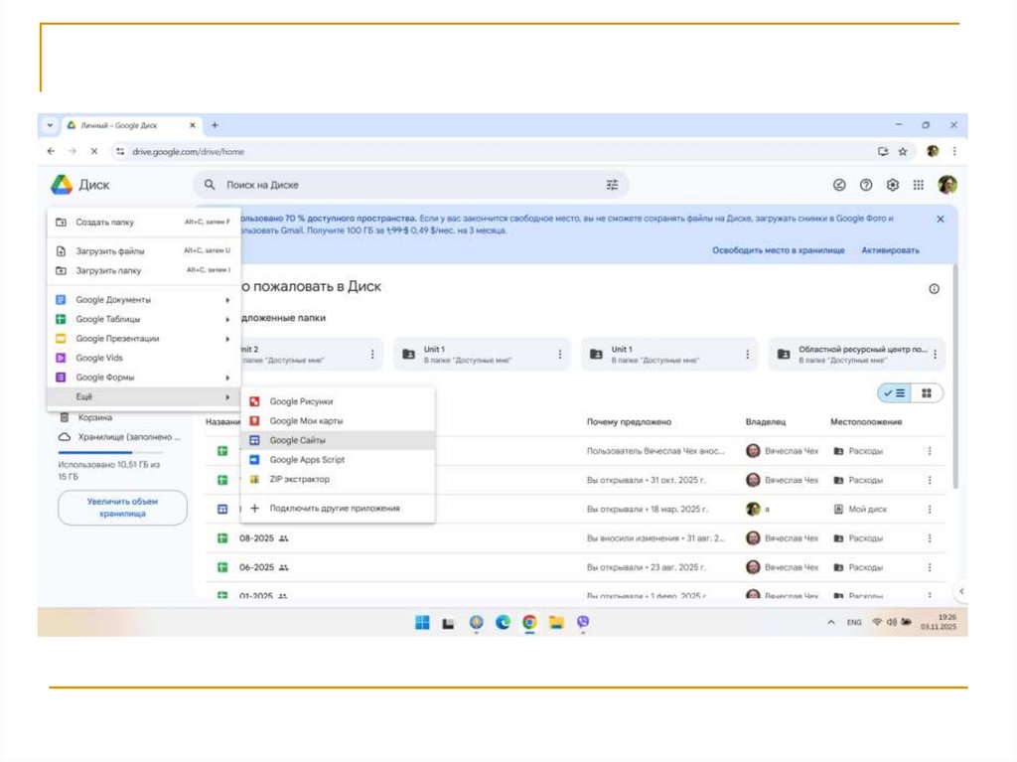
Task: Open Microsoft Edge from taskbar
Action: pos(503,623)
